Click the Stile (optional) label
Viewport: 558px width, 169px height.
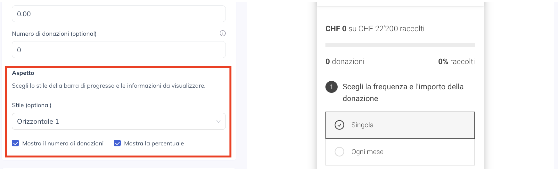point(32,105)
